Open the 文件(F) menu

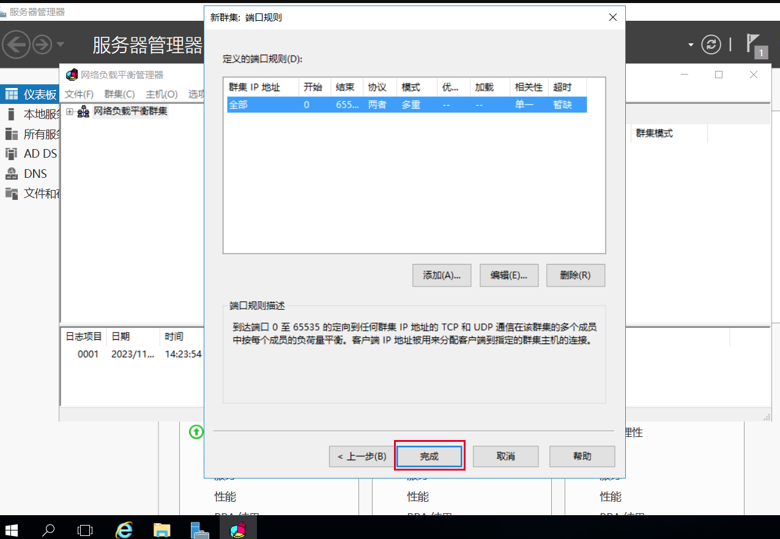coord(79,94)
